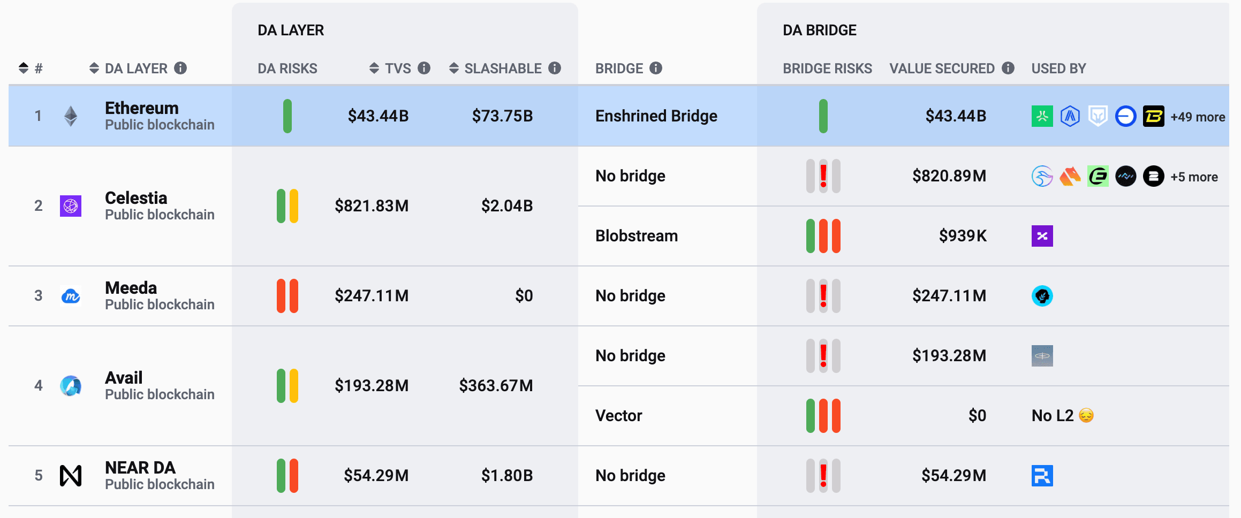Show the +49 more Ethereum projects
Screen dimensions: 1241x518
[1198, 117]
